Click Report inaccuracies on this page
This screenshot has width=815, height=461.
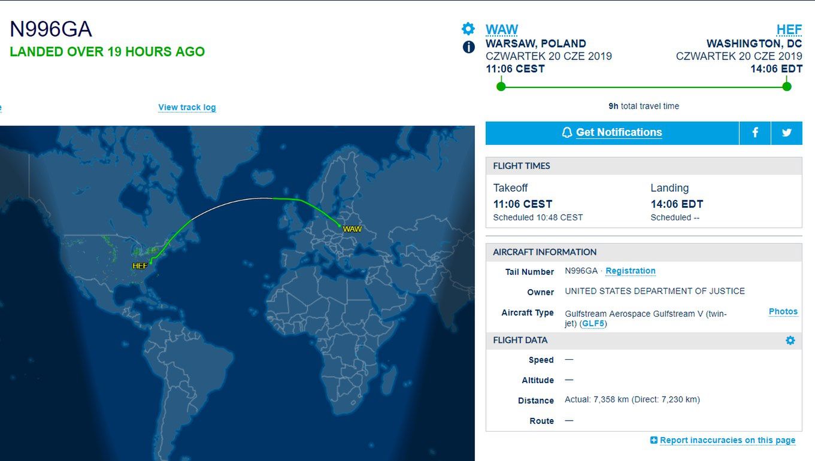[x=728, y=440]
